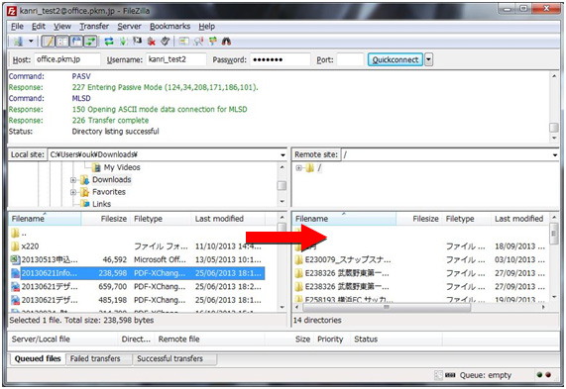Toggle synchronized browsing toolbar icon
The width and height of the screenshot is (566, 389).
pos(212,42)
